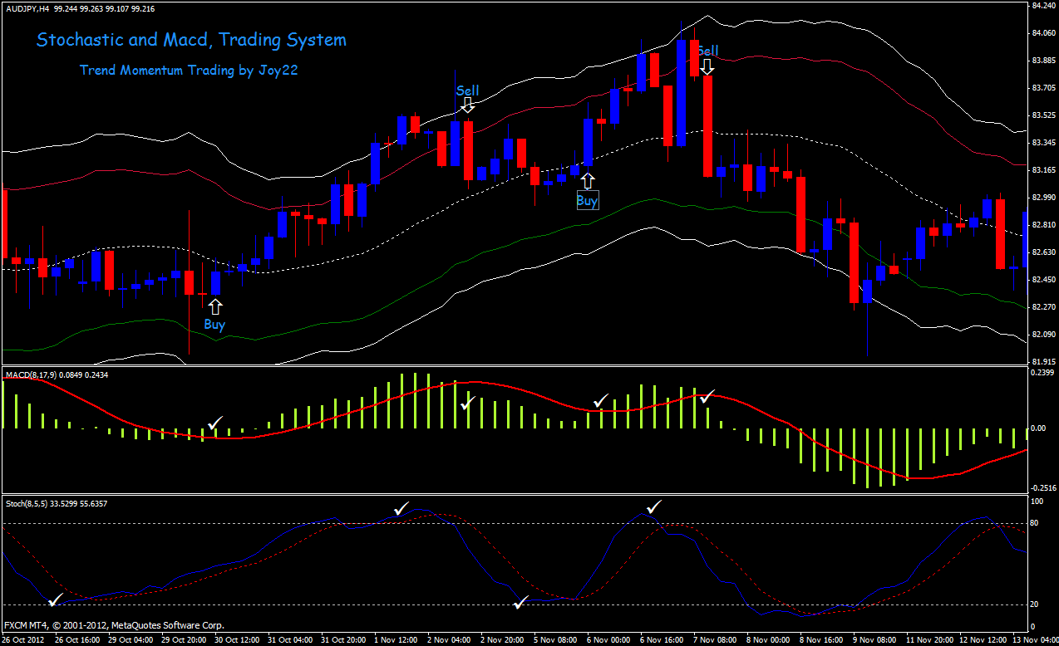Click price level 83.885 on the axis
The image size is (1059, 646).
1042,61
